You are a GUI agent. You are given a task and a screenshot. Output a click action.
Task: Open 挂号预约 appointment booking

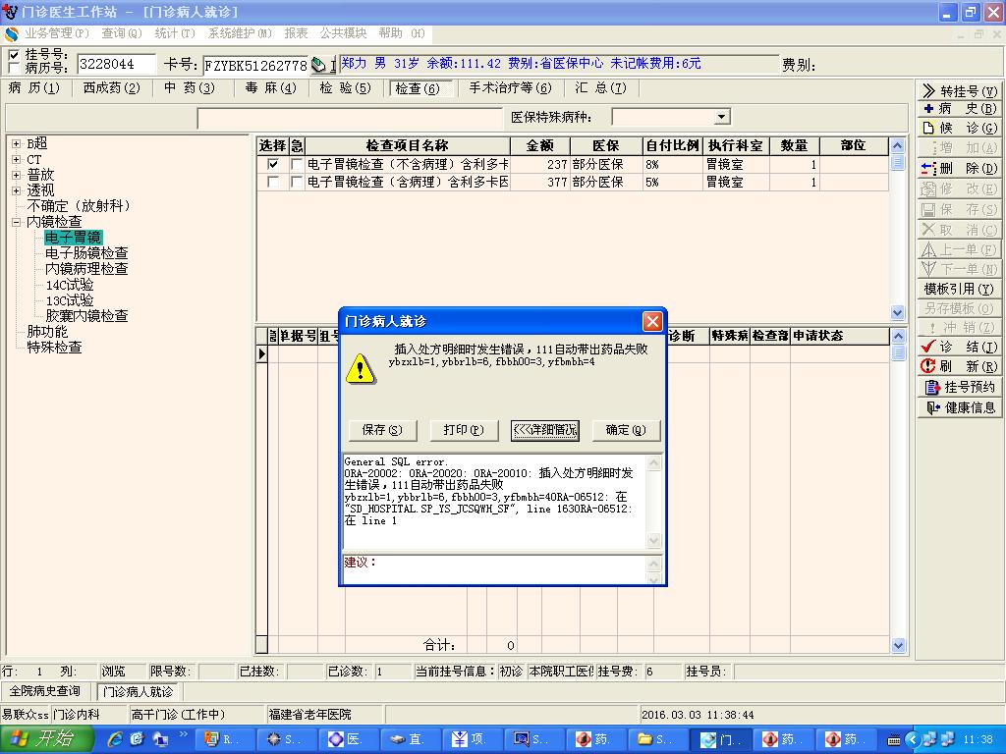click(x=959, y=387)
